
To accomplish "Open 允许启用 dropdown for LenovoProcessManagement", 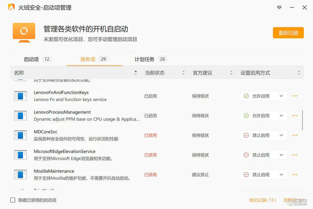I will click(264, 116).
